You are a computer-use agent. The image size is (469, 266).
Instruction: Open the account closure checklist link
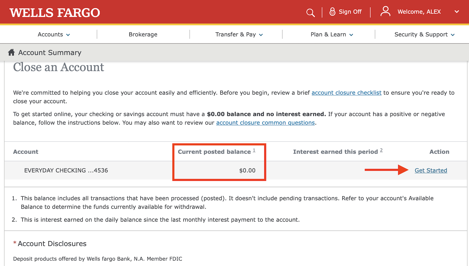tap(346, 93)
